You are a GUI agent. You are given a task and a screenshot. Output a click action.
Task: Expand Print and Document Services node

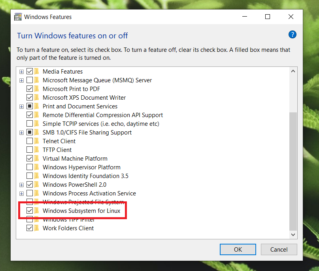21,106
